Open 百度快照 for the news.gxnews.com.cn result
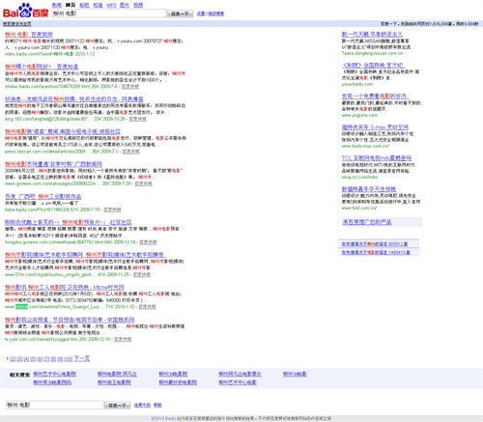483x422 pixels. point(143,183)
